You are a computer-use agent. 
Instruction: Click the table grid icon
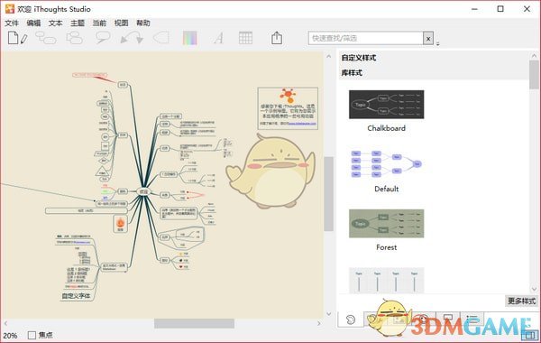pyautogui.click(x=245, y=38)
